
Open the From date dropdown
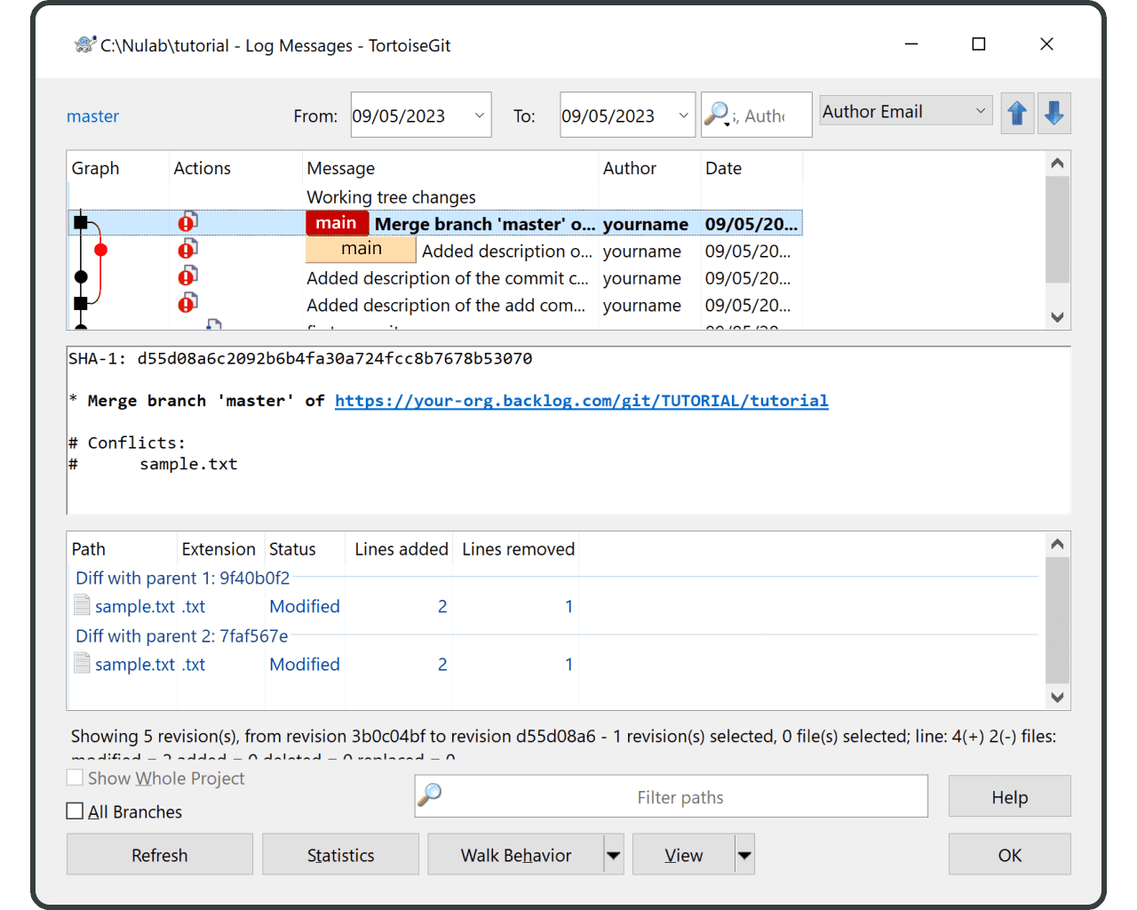tap(479, 116)
